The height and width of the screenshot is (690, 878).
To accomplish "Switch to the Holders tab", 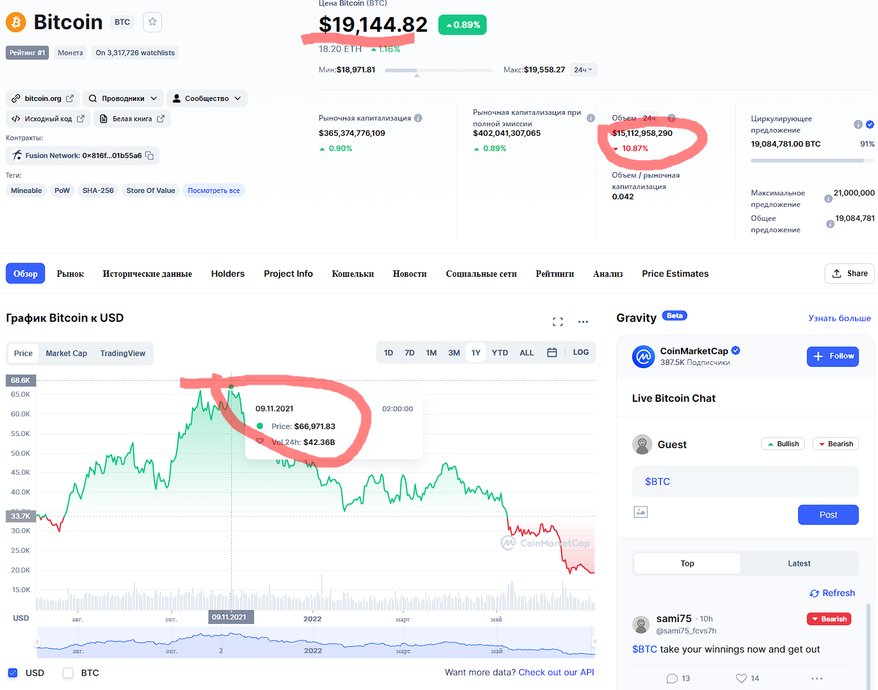I will (x=228, y=274).
